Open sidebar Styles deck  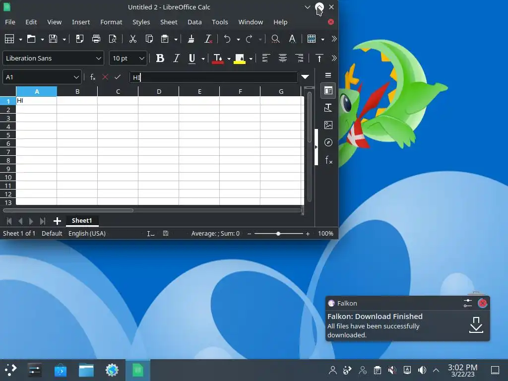tap(328, 108)
